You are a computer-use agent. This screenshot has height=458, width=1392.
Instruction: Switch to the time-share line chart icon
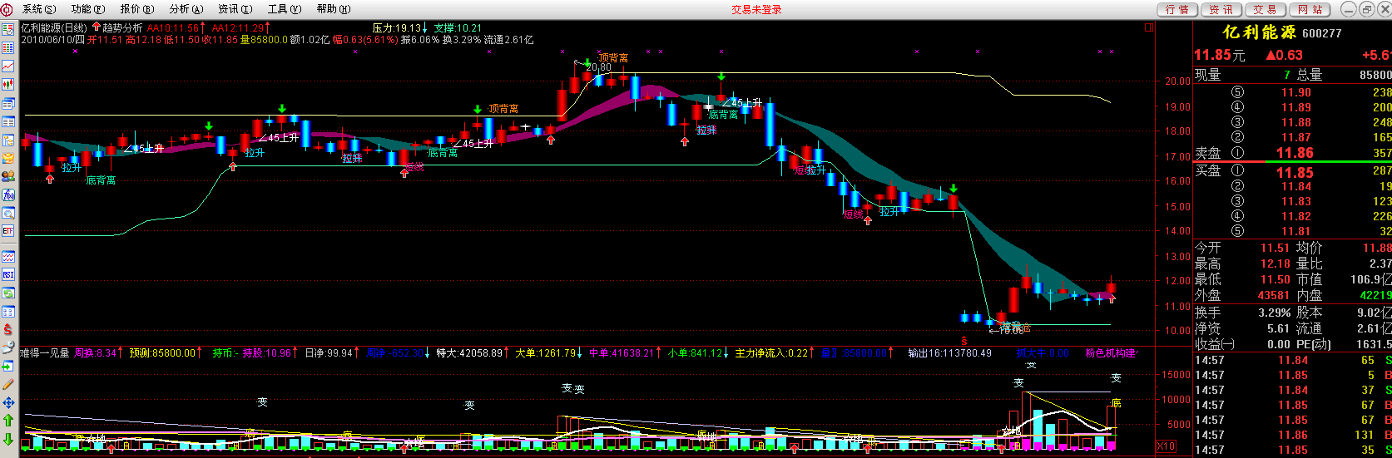(x=7, y=66)
